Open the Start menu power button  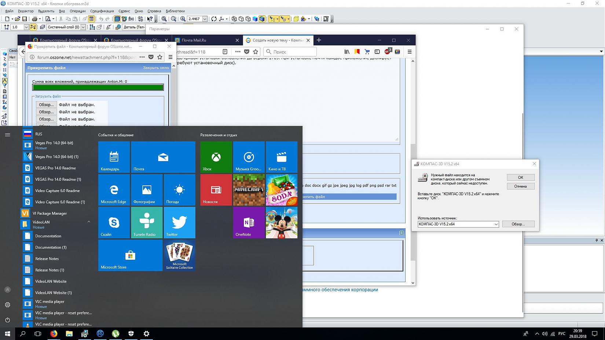[7, 320]
